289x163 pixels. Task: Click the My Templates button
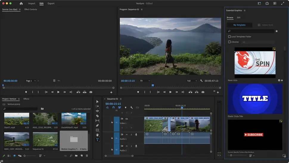[x=239, y=25]
